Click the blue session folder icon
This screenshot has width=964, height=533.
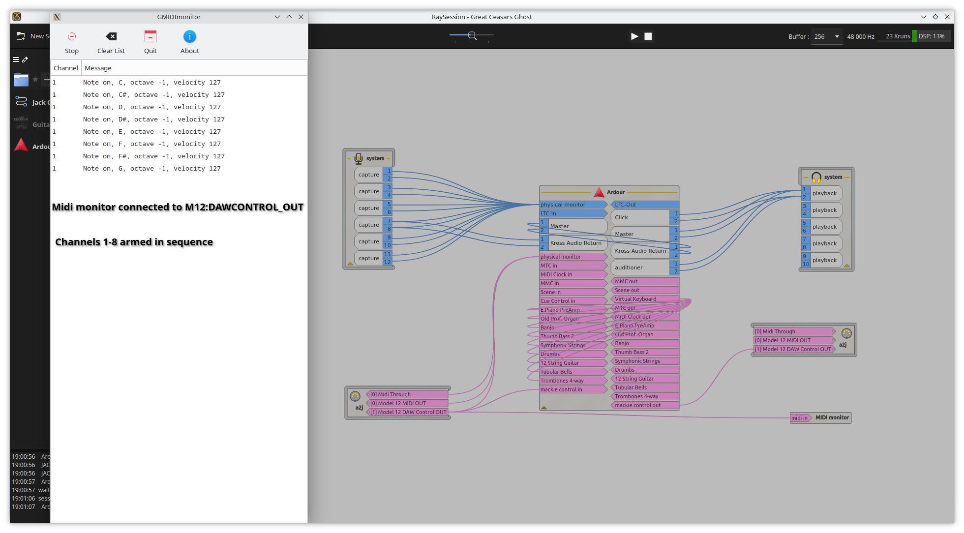21,79
